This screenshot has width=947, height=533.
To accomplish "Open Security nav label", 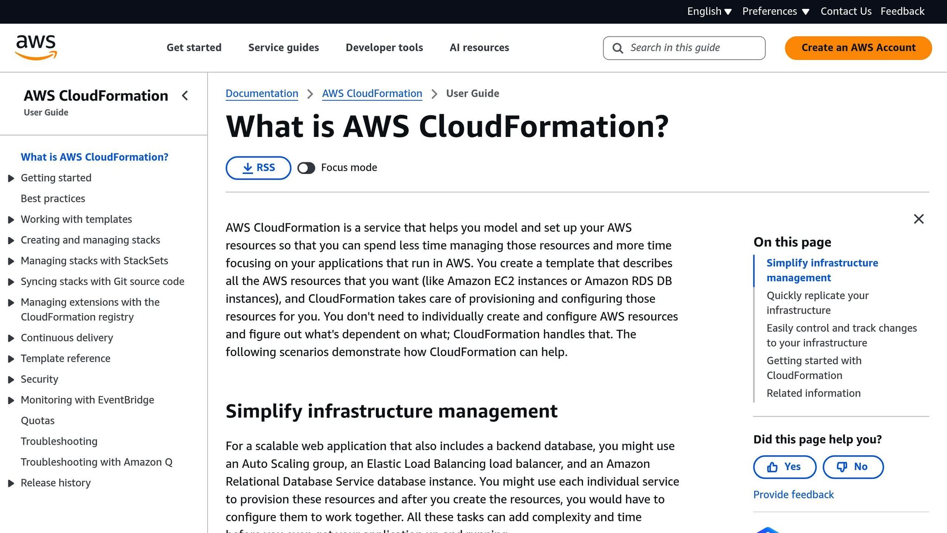I will (x=39, y=379).
